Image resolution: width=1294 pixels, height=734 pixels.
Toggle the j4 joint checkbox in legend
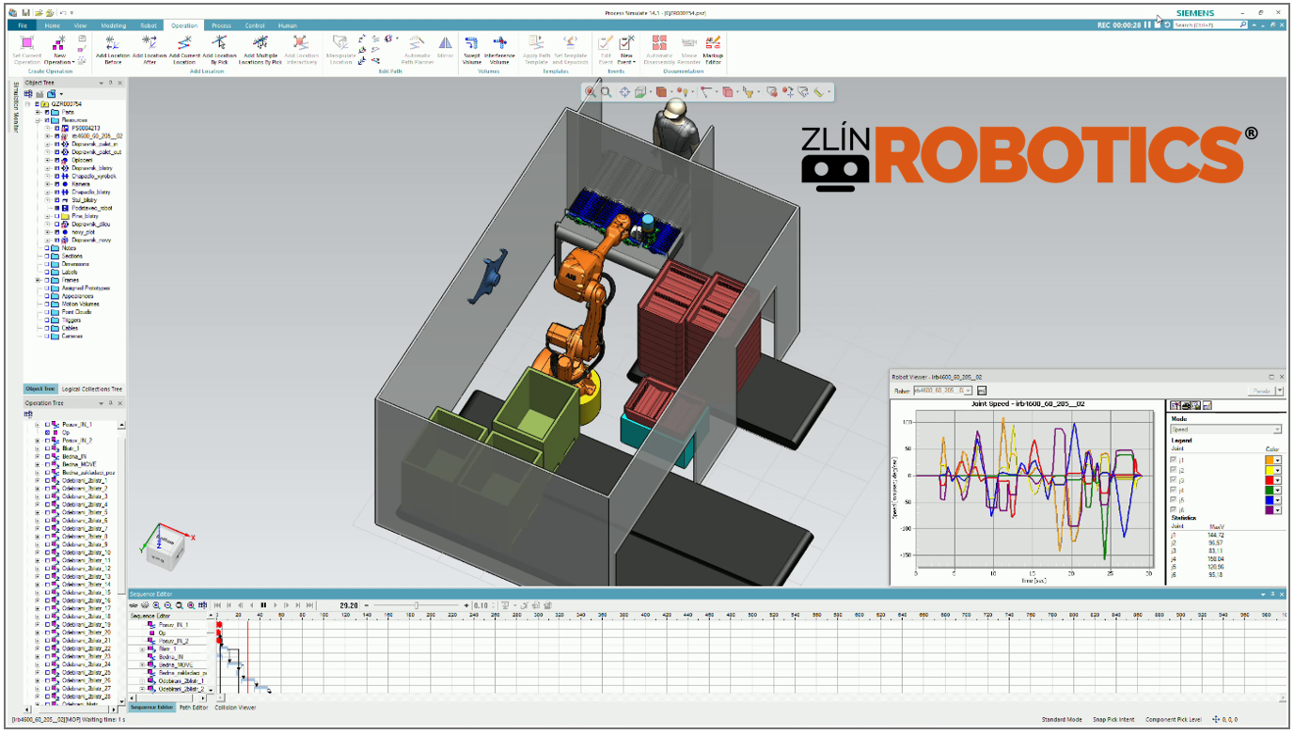[x=1173, y=490]
